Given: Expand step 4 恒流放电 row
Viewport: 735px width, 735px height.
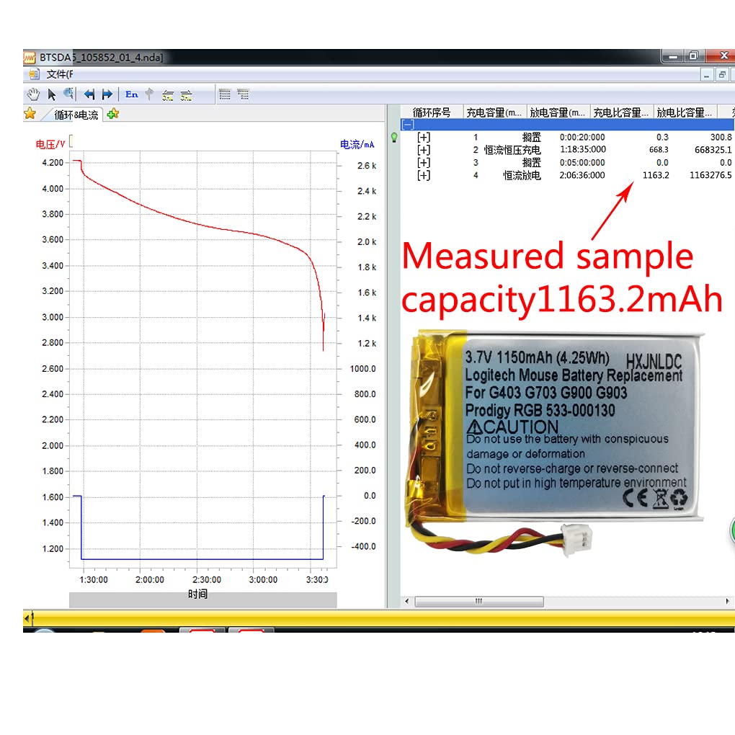Looking at the screenshot, I should click(x=424, y=175).
